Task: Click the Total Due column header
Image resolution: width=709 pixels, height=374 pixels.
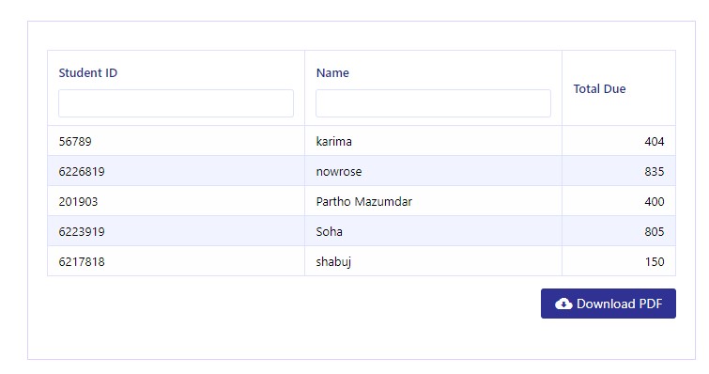Action: point(599,88)
